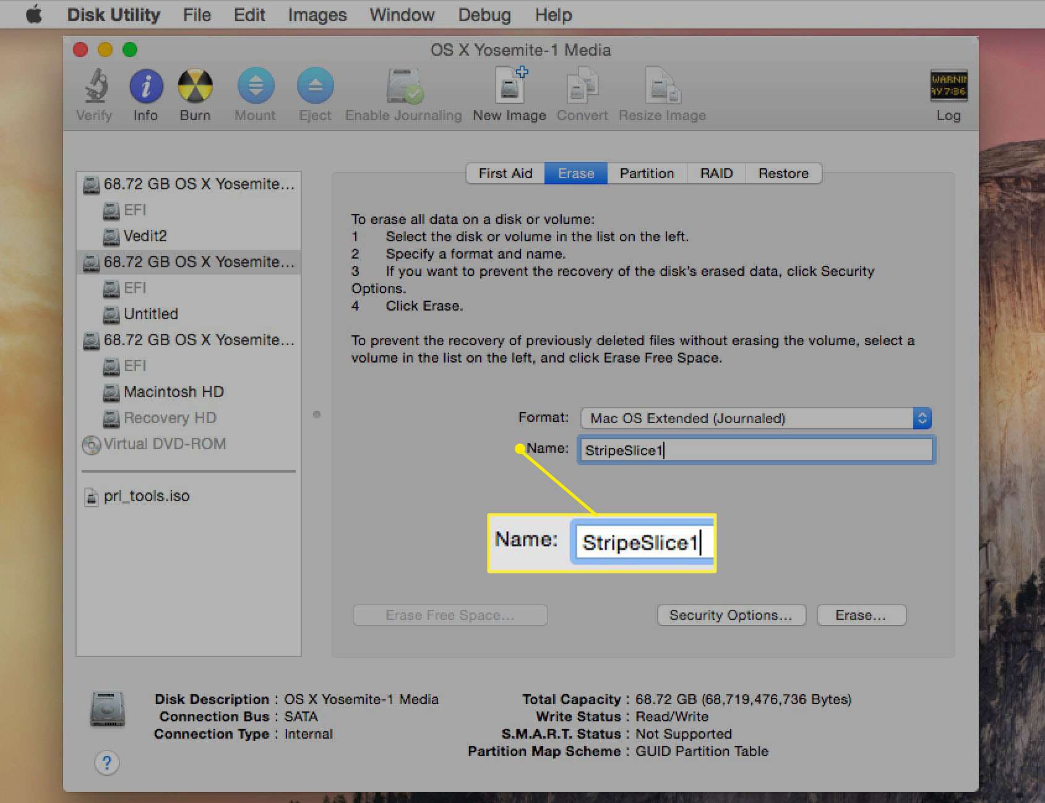Minimize the Disk Utility window

[x=105, y=49]
